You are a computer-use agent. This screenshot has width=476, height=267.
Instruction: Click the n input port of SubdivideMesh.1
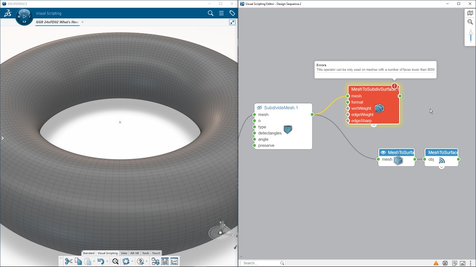point(254,121)
